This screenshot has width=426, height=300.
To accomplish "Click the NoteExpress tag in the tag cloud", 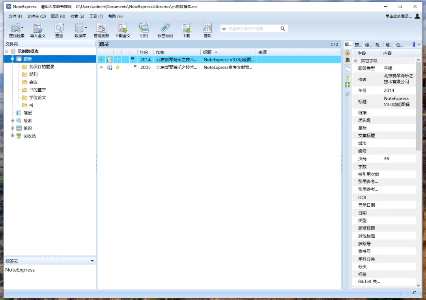I will (20, 270).
